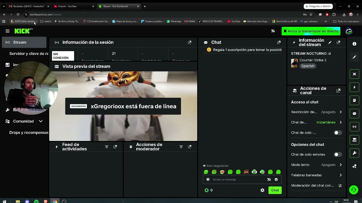Open the WhatsApp bookmark
362x203 pixels.
(x=174, y=21)
